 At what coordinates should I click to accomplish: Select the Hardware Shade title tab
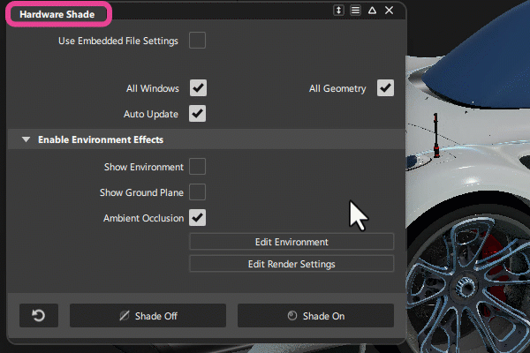[x=58, y=14]
